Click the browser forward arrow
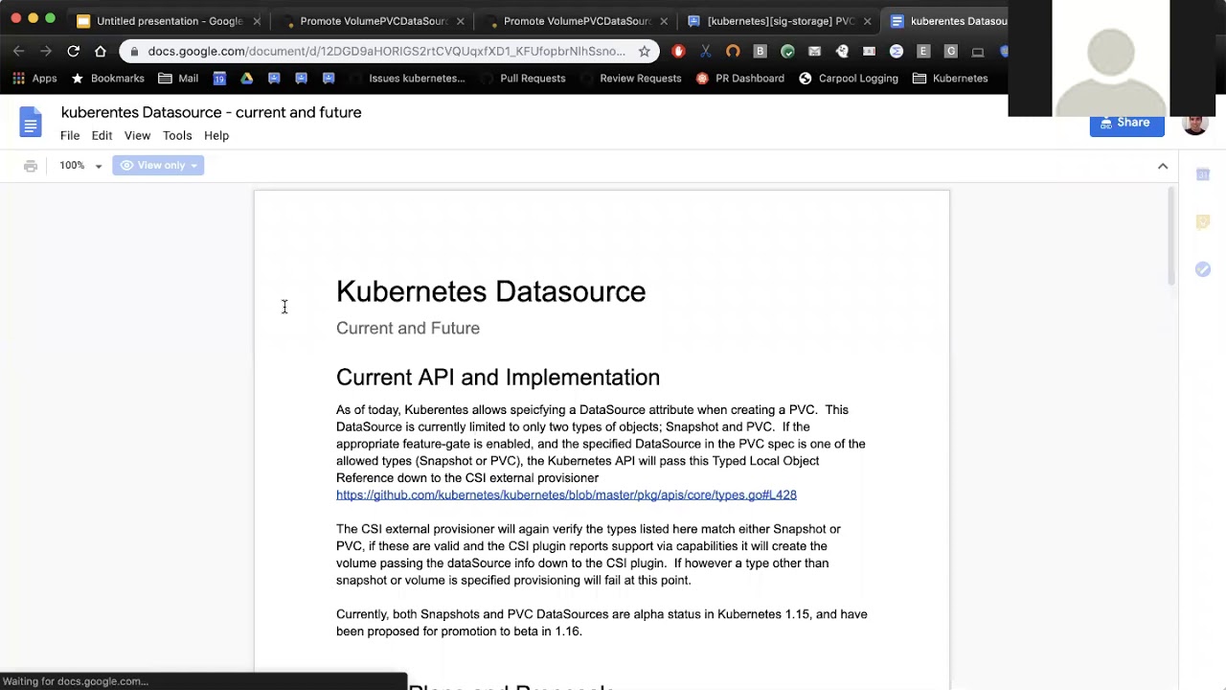The image size is (1226, 690). 46,51
